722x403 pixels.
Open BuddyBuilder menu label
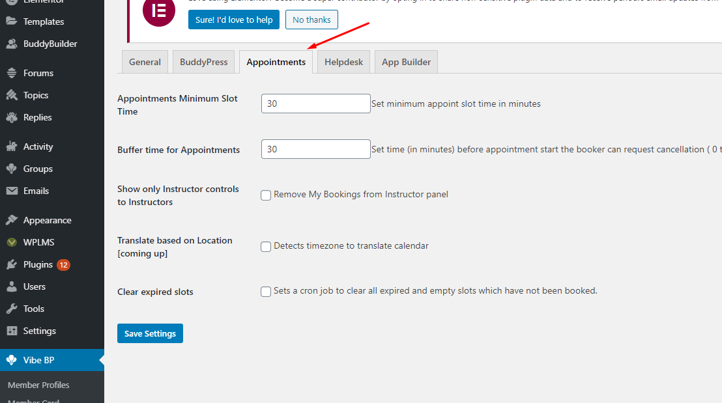[50, 44]
